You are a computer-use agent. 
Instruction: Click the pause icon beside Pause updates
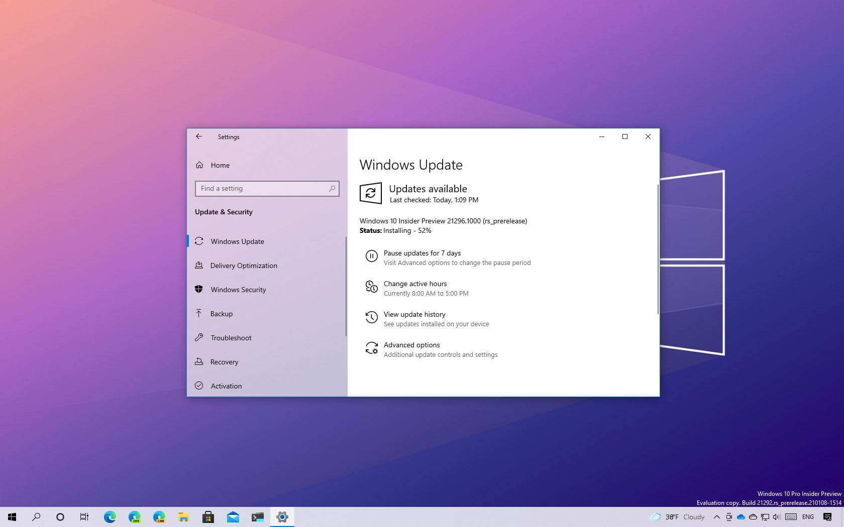coord(372,256)
